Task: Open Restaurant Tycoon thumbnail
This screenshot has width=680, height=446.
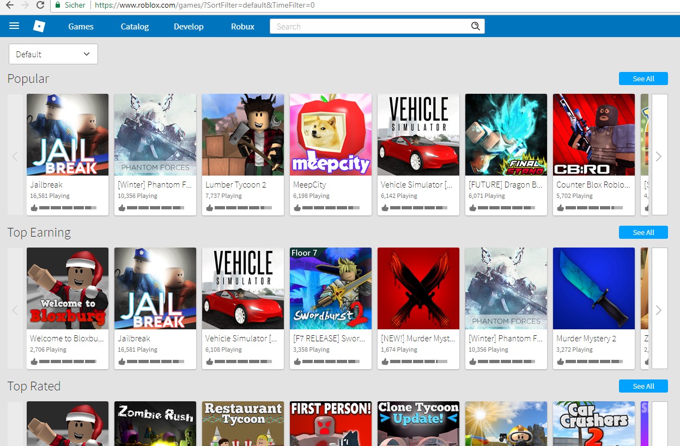Action: pos(243,424)
